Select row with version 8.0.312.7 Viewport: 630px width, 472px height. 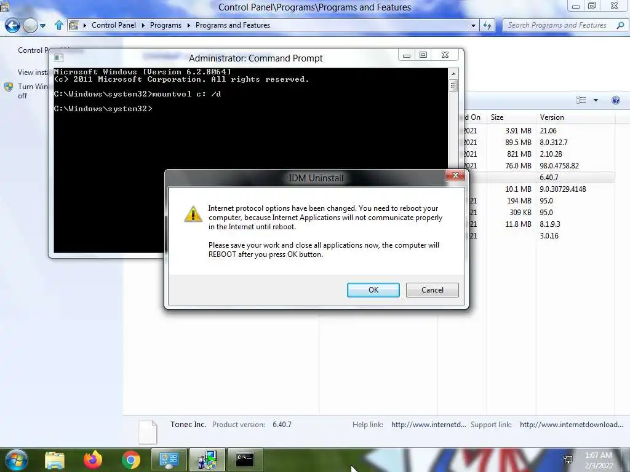538,143
